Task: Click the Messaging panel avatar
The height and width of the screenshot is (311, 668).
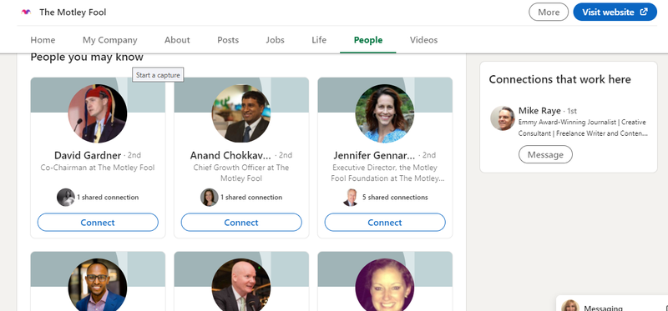Action: 570,305
